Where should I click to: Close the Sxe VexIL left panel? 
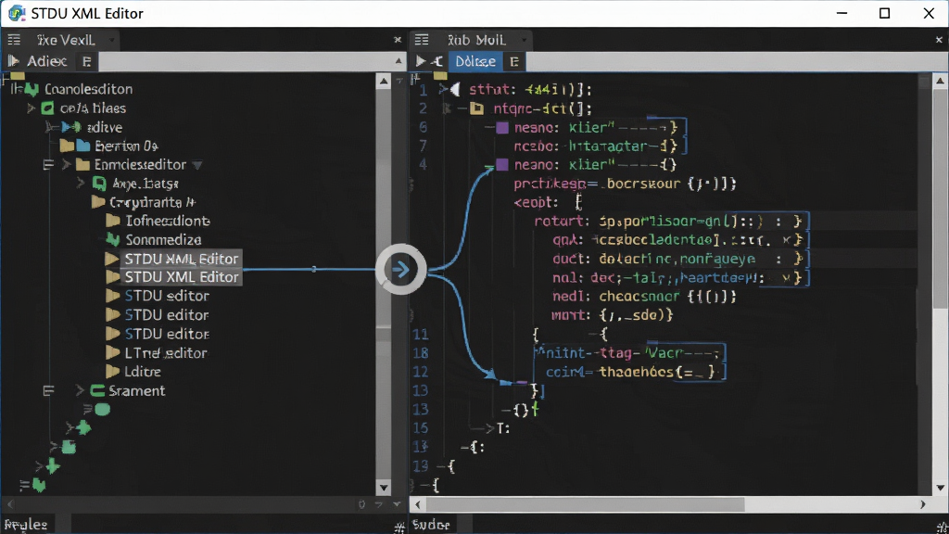[398, 40]
